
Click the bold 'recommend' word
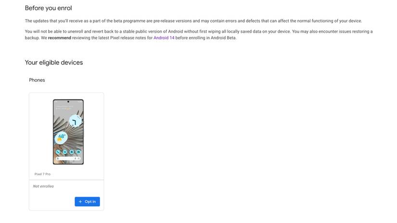coord(60,37)
